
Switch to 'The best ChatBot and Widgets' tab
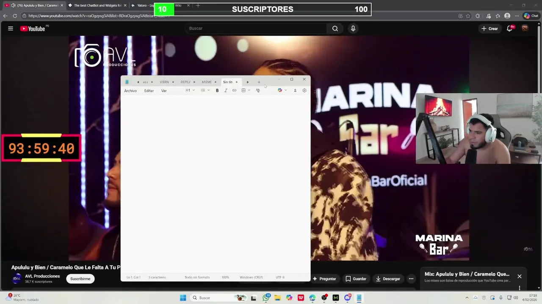tap(97, 5)
